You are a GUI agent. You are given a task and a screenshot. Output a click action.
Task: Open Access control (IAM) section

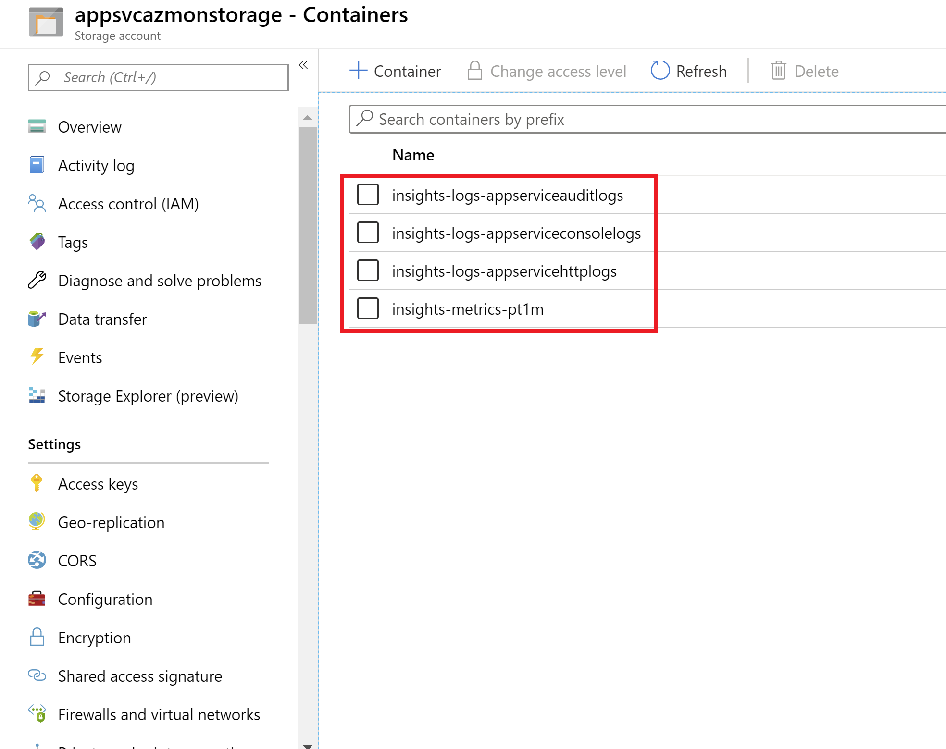[128, 204]
